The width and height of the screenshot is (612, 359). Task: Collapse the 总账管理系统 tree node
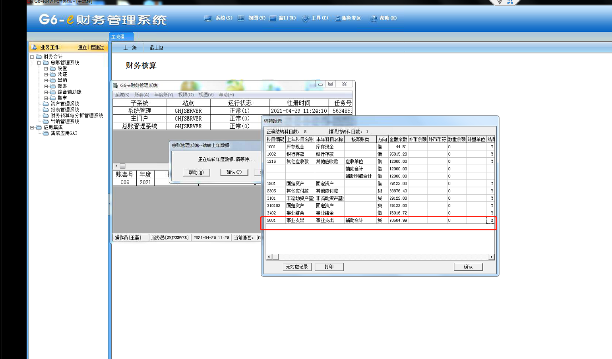point(39,63)
